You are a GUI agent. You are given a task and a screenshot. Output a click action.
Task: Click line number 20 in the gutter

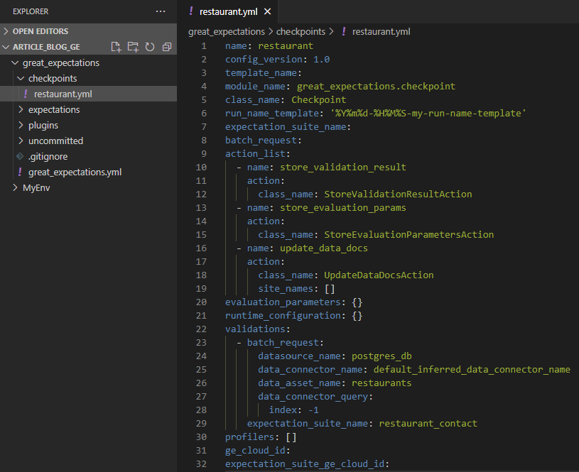[201, 302]
